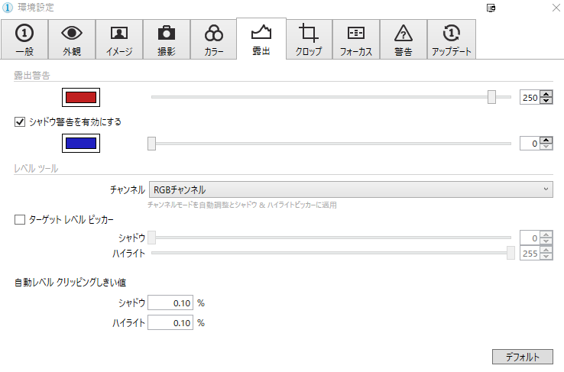Enable the ターゲット レベル ピッカー checkbox

click(x=21, y=220)
